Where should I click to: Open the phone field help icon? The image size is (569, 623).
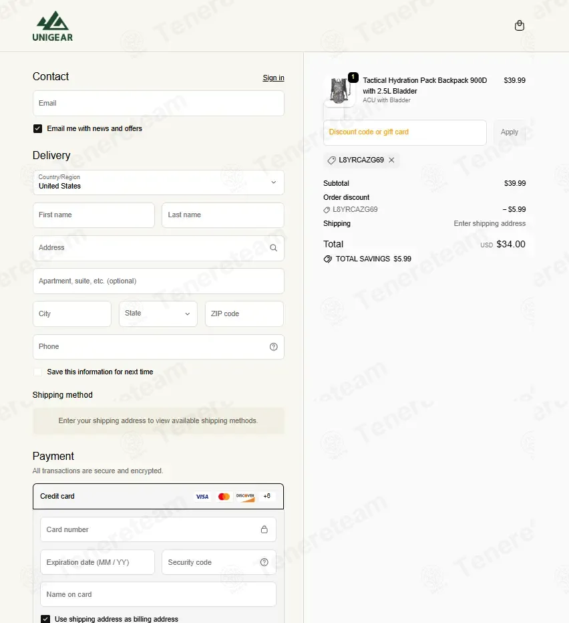point(274,347)
